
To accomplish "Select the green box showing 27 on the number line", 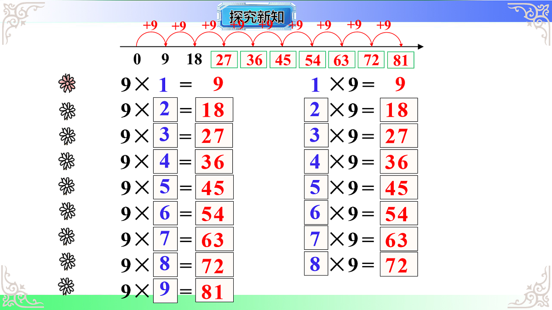I will tap(224, 59).
